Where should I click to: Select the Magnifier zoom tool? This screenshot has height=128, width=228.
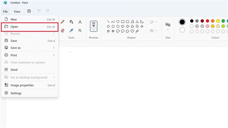80,30
